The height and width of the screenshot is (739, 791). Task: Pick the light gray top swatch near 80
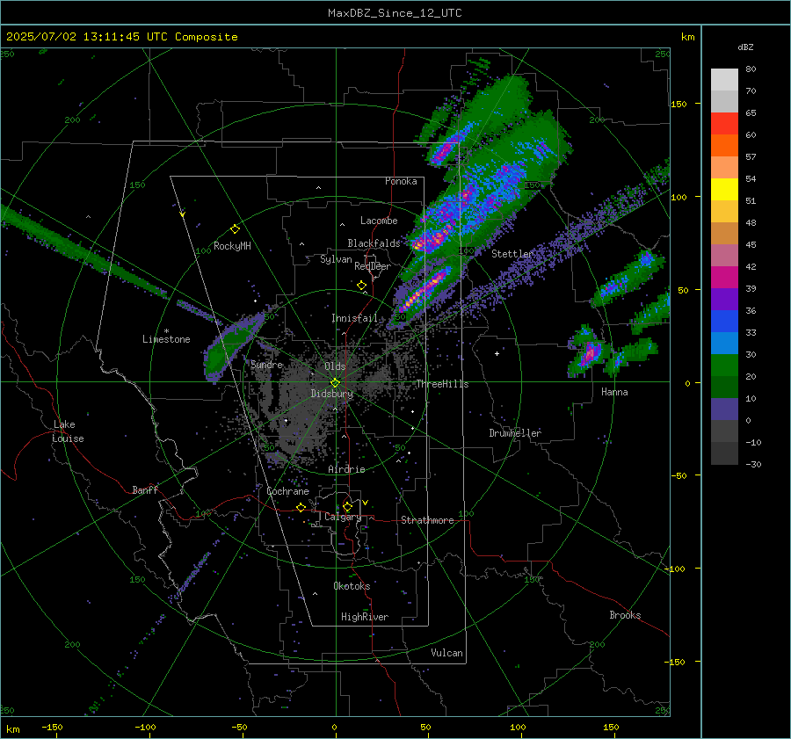724,80
